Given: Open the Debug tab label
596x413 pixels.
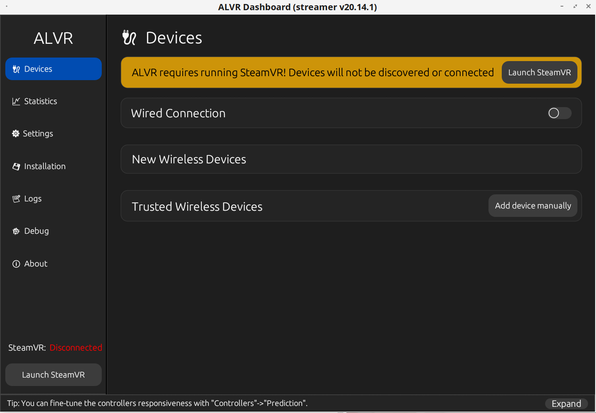Looking at the screenshot, I should 36,231.
